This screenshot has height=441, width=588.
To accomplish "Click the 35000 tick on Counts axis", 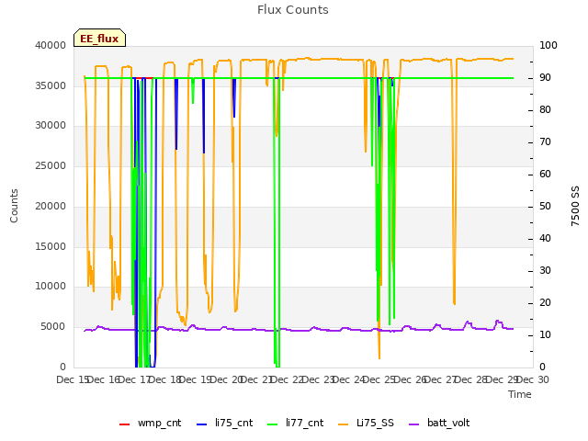I will point(51,85).
